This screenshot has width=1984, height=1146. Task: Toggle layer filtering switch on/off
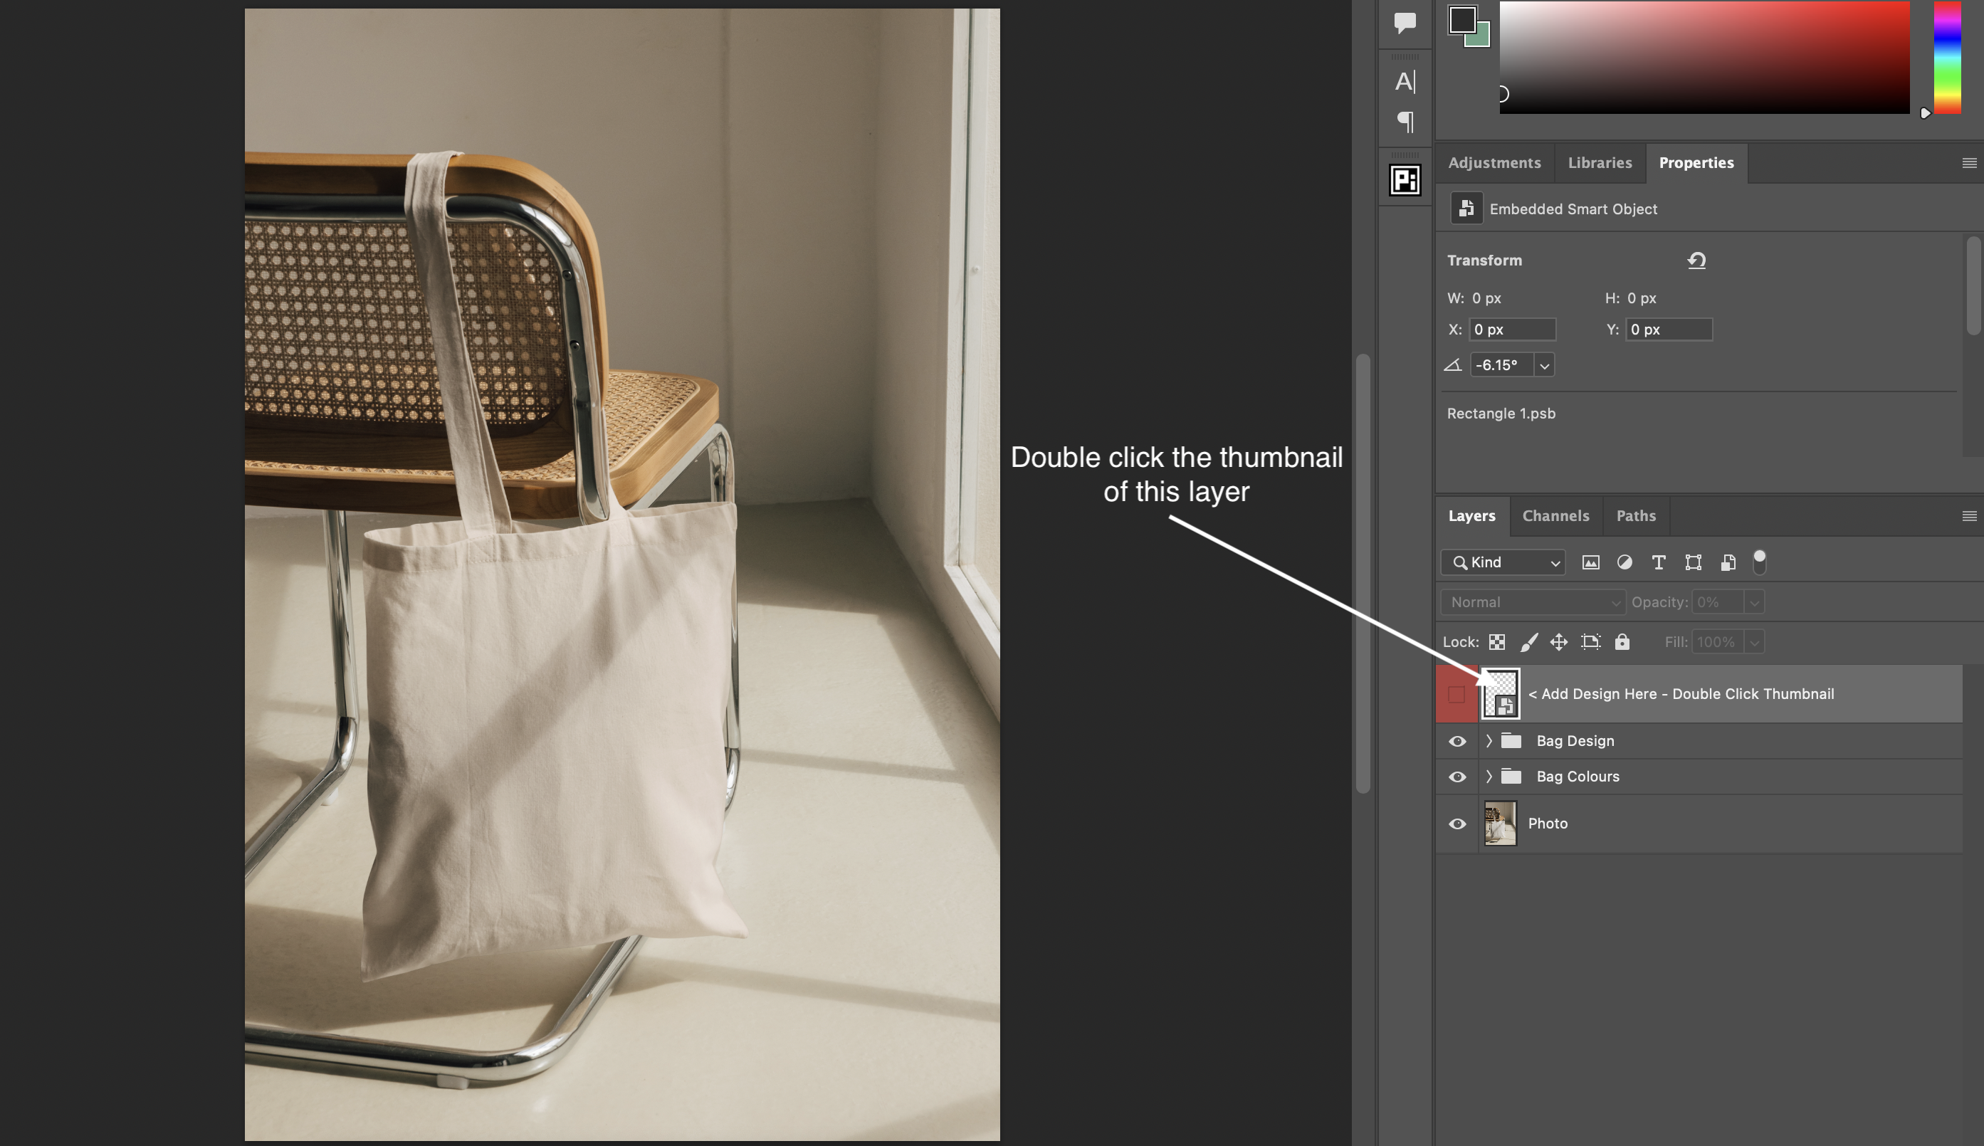[1760, 562]
